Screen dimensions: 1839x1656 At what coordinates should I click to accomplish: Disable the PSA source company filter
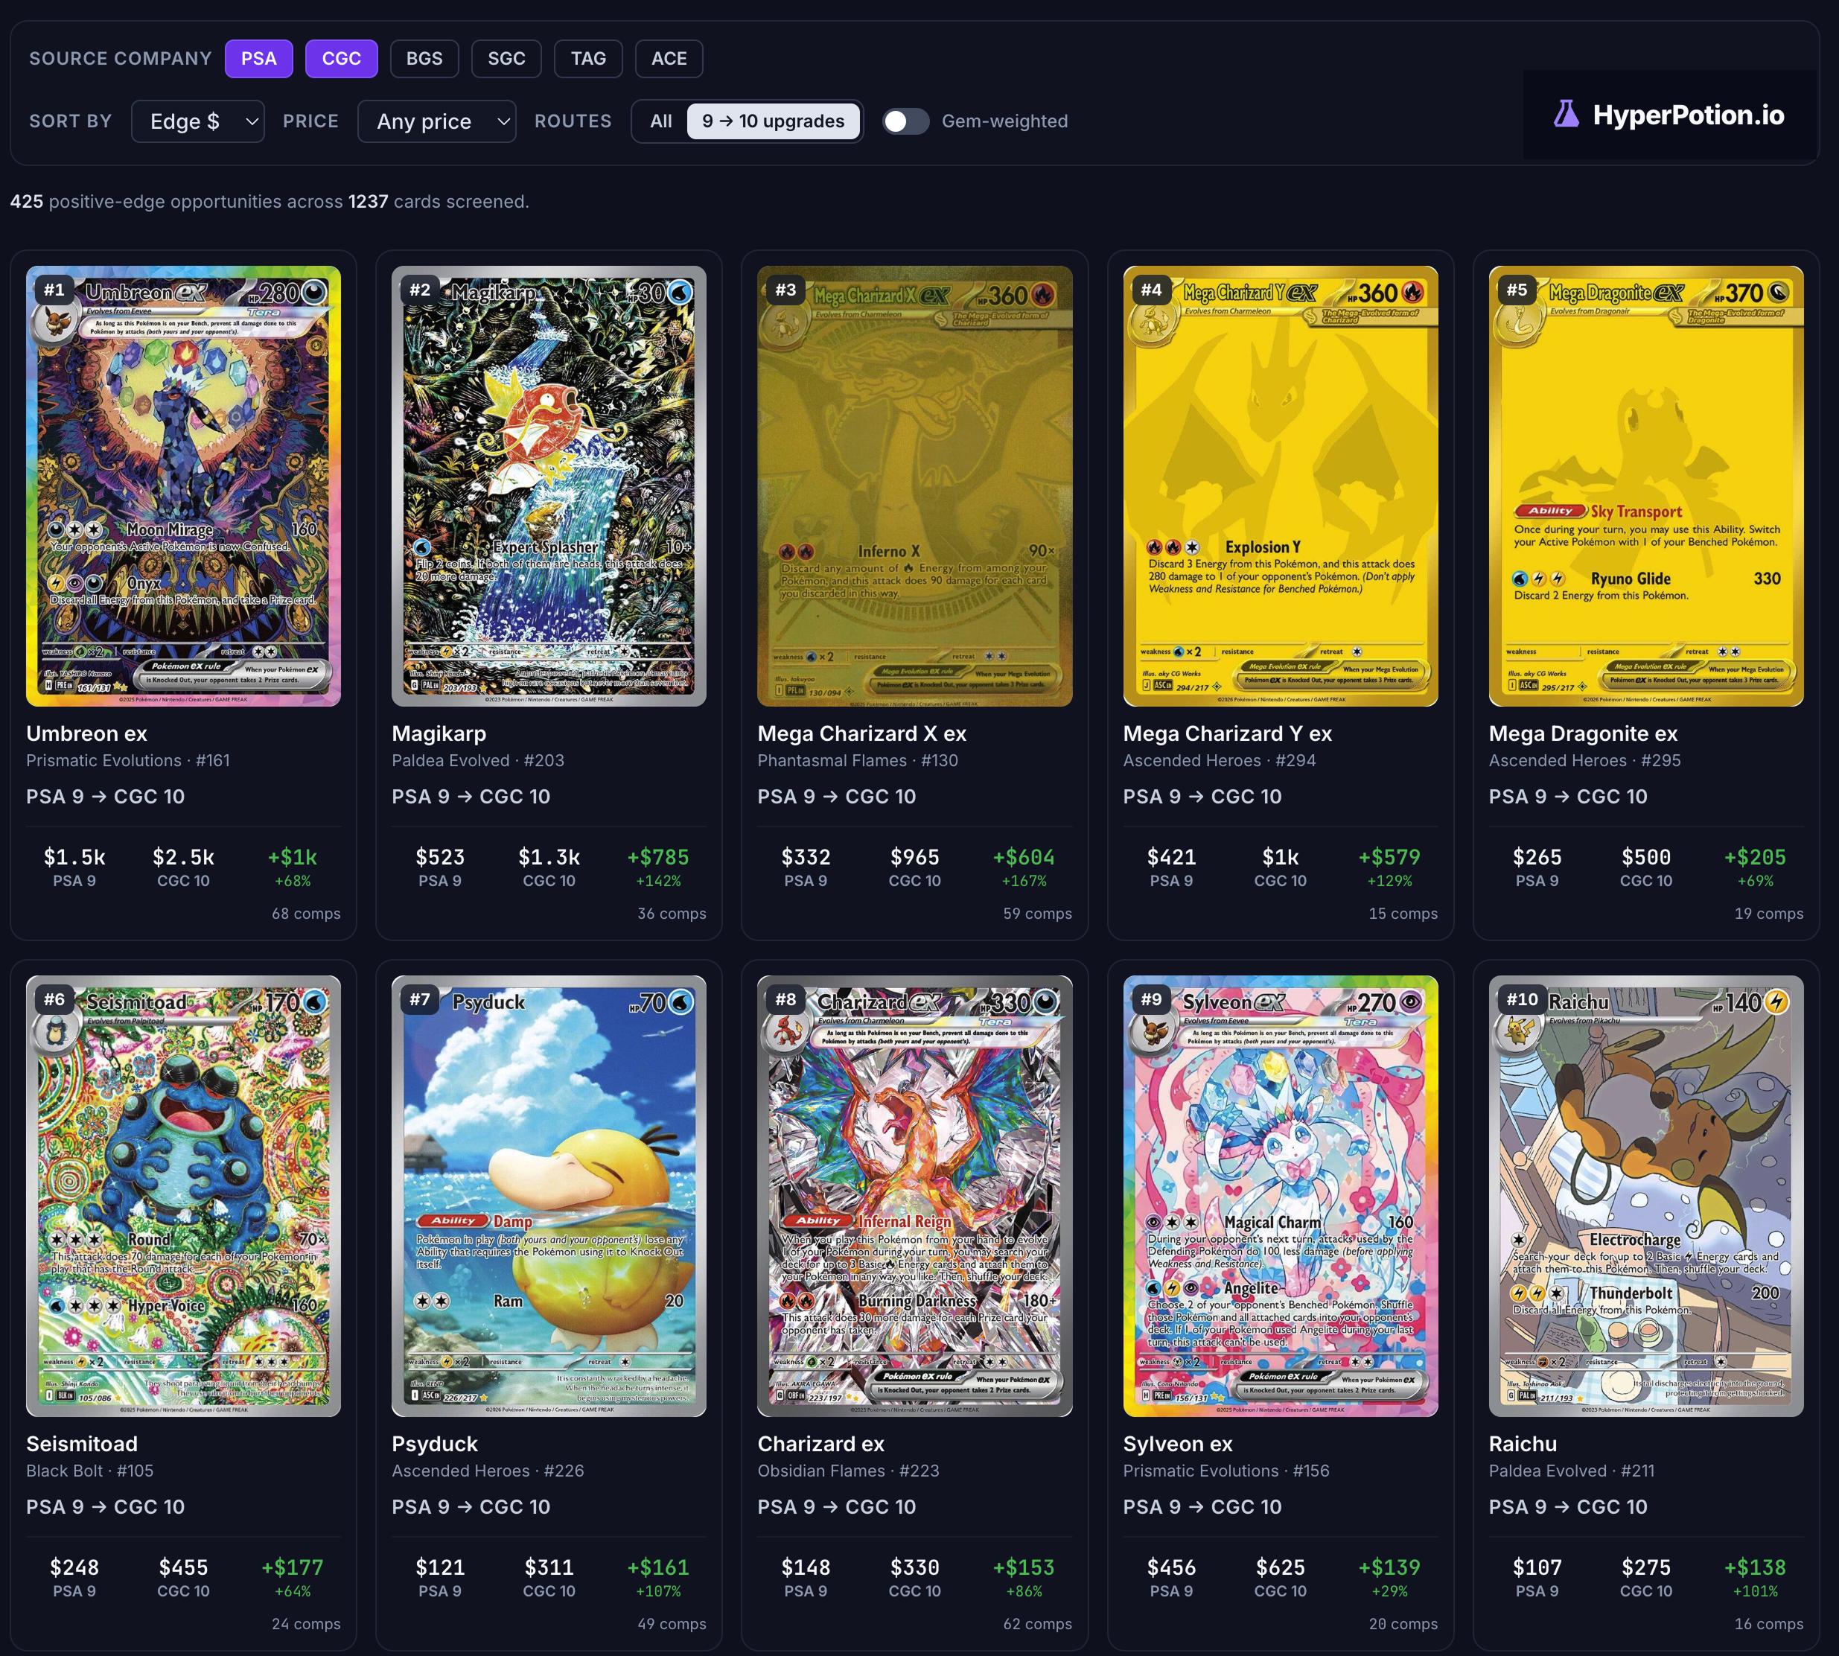pyautogui.click(x=258, y=58)
